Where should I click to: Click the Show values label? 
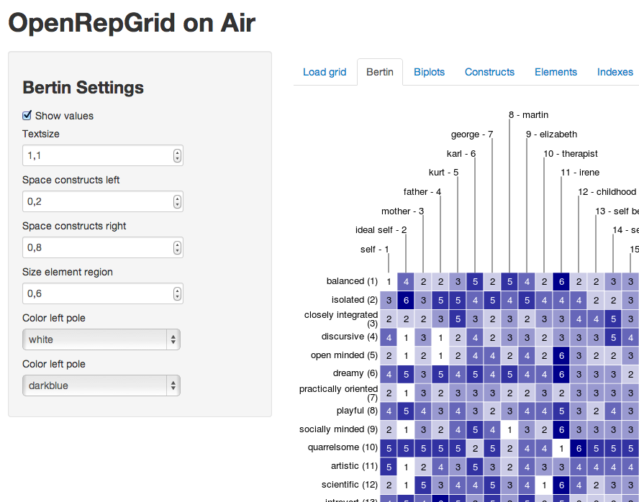coord(64,116)
